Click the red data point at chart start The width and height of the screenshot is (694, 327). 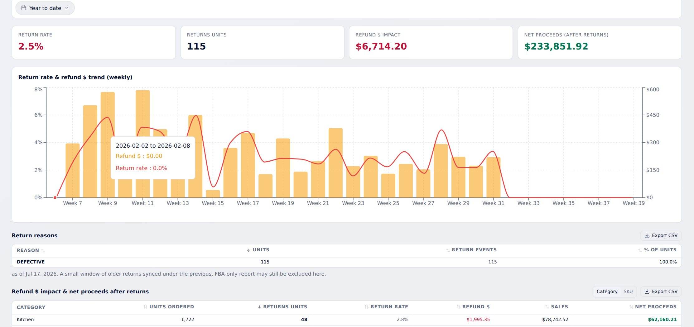point(55,197)
